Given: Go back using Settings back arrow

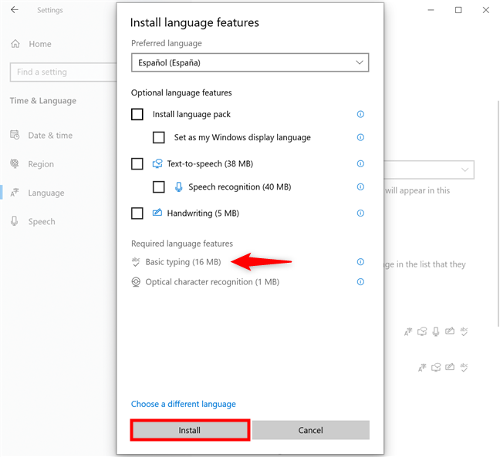Looking at the screenshot, I should 15,10.
